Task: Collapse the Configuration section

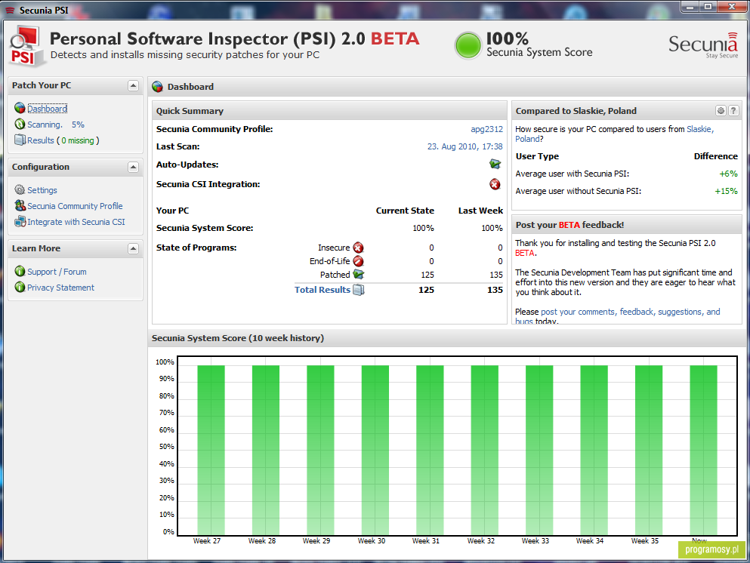Action: (134, 168)
